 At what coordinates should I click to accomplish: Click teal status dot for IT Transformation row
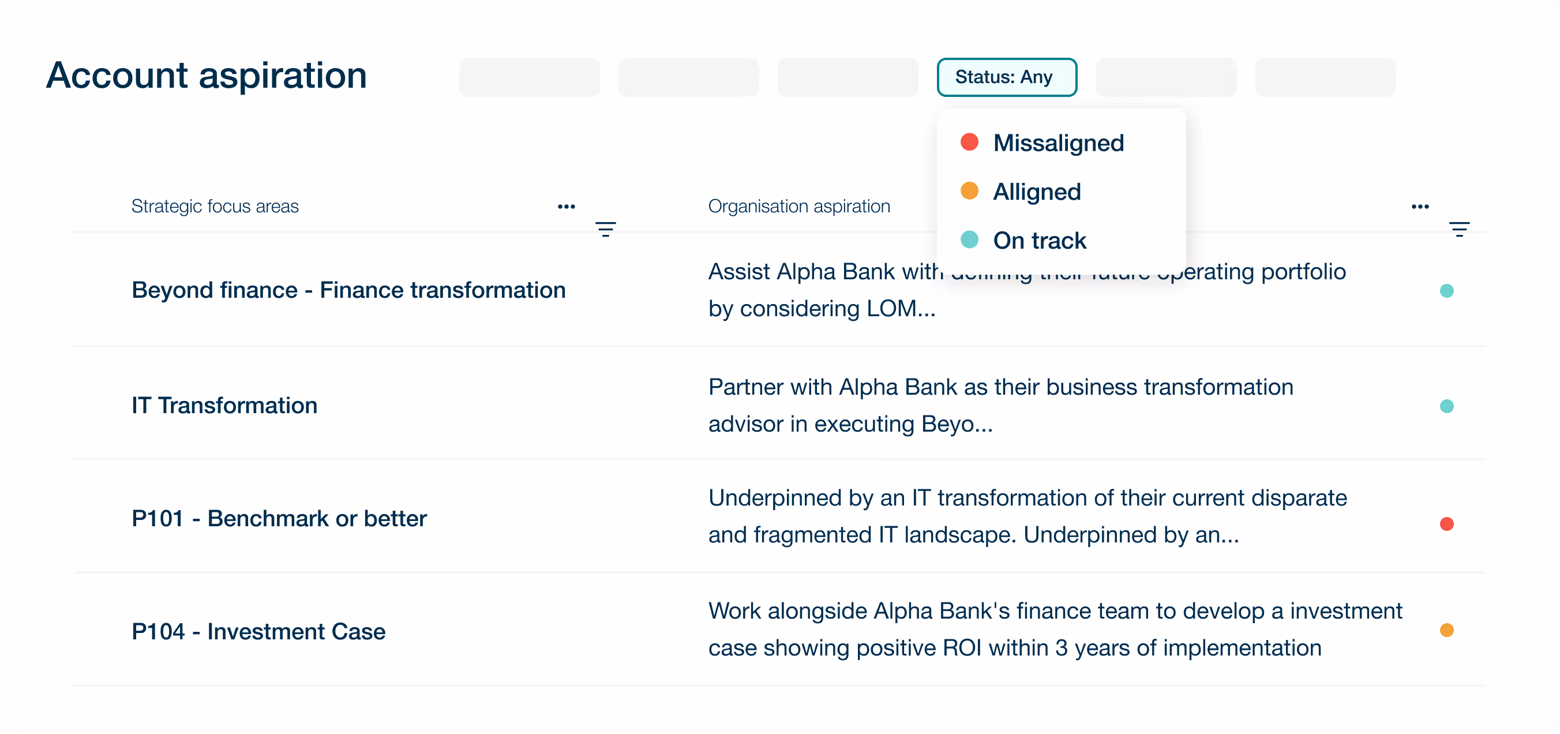[x=1446, y=406]
